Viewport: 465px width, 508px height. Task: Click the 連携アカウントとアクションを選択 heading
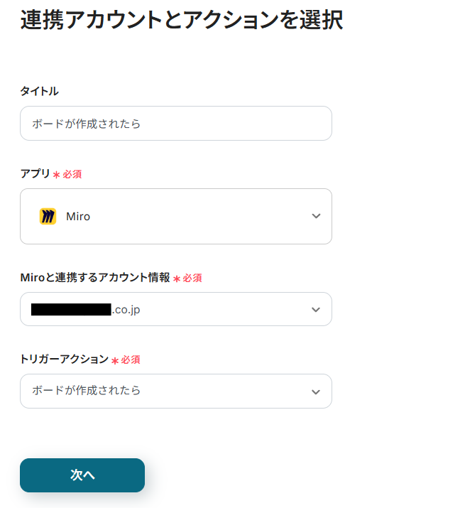181,20
